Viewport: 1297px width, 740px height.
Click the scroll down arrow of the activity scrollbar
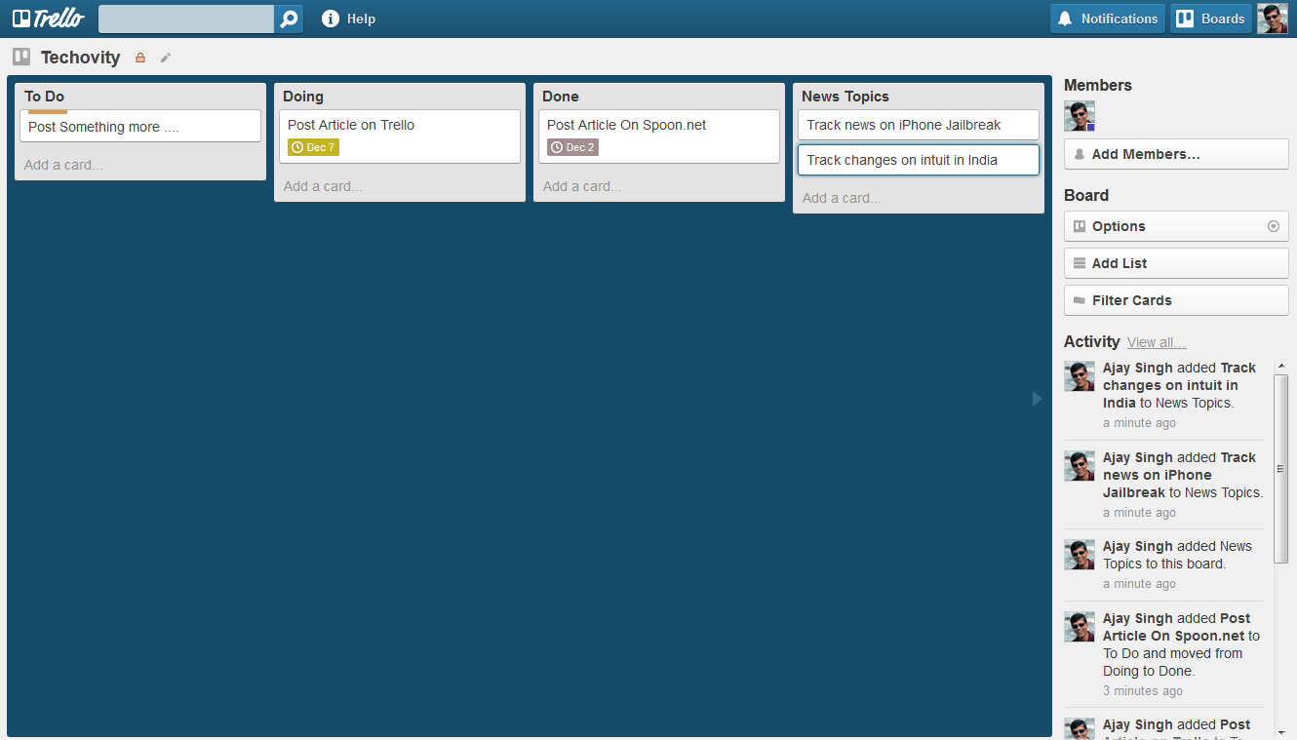pyautogui.click(x=1281, y=730)
